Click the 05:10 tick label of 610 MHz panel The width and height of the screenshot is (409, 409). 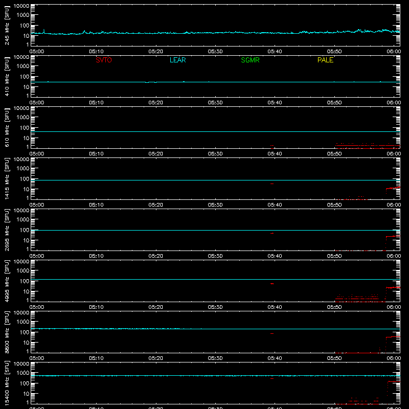[x=96, y=154]
